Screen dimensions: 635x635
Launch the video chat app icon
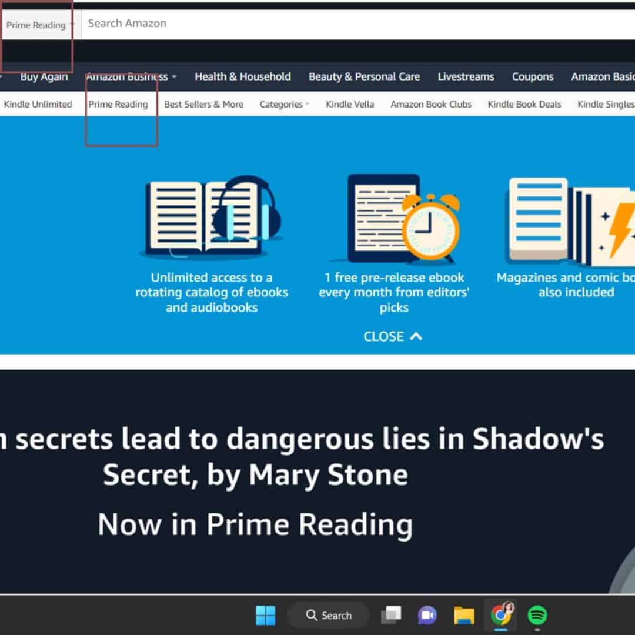click(427, 616)
